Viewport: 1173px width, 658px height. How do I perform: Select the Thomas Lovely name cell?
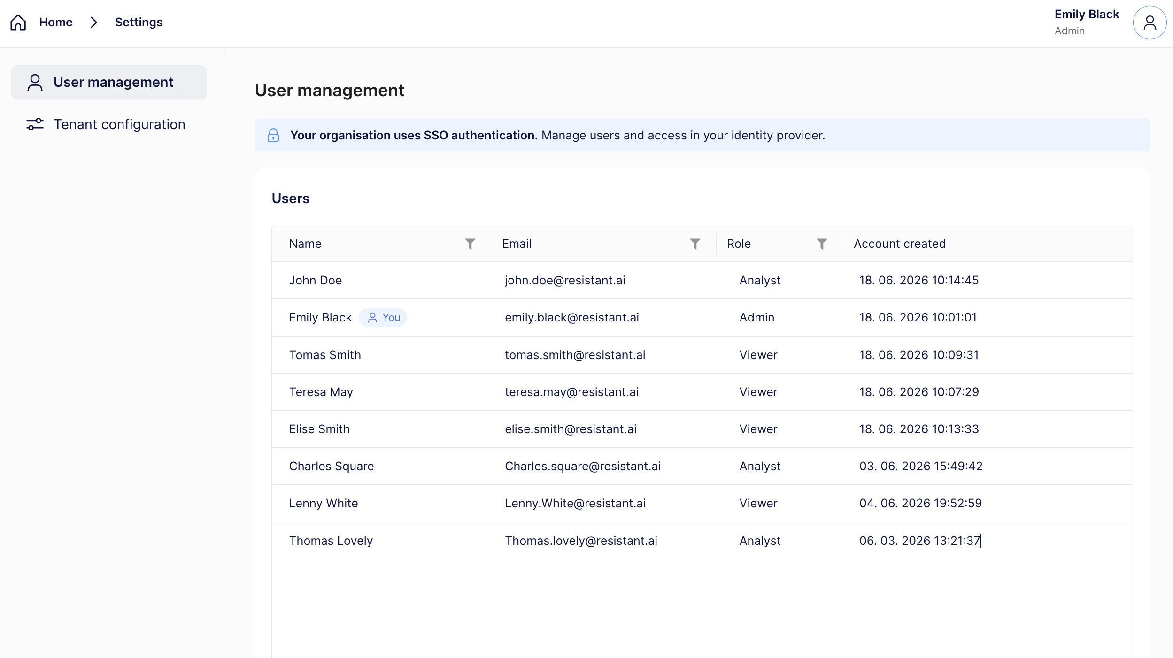[x=331, y=541]
